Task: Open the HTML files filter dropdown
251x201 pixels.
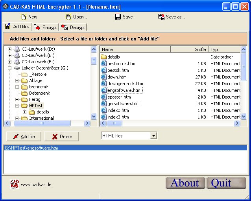Action: [153, 136]
